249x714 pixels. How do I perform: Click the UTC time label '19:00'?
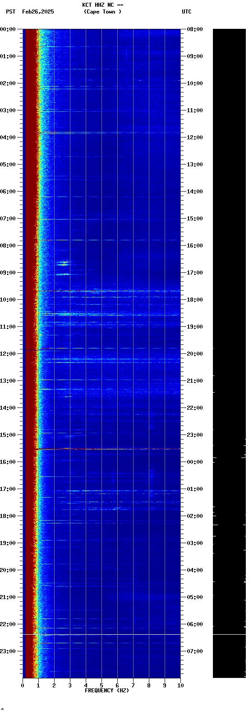[195, 327]
